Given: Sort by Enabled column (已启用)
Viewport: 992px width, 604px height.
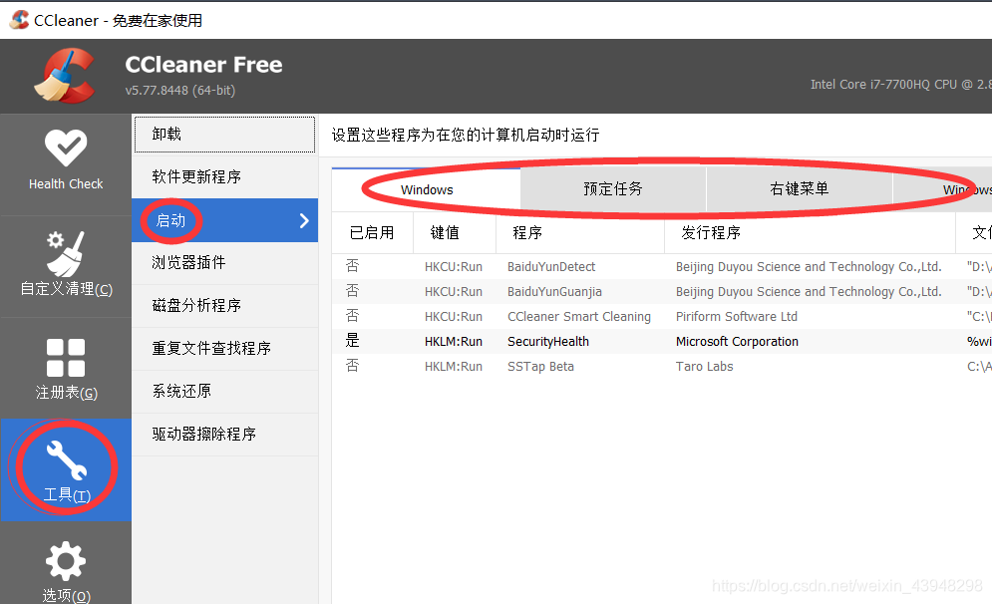Looking at the screenshot, I should point(372,233).
